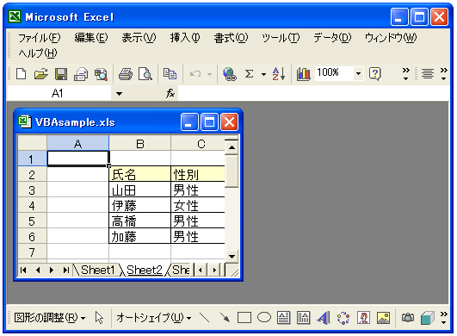This screenshot has width=457, height=336.
Task: Click the Insert Hyperlink globe icon
Action: coord(230,74)
